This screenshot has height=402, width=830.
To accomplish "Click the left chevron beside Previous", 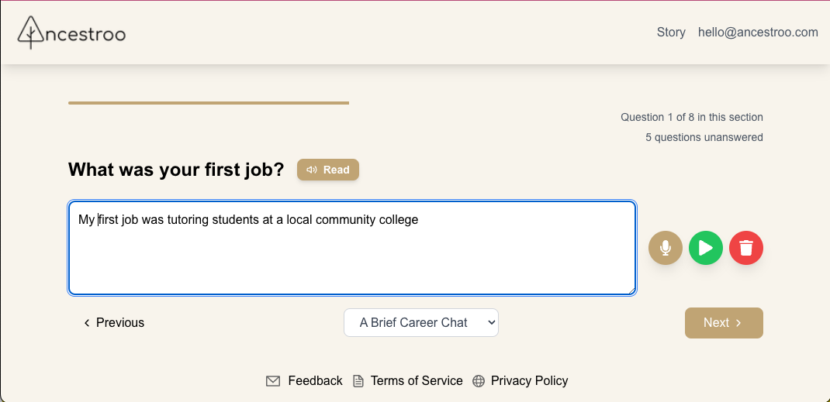I will (x=87, y=323).
